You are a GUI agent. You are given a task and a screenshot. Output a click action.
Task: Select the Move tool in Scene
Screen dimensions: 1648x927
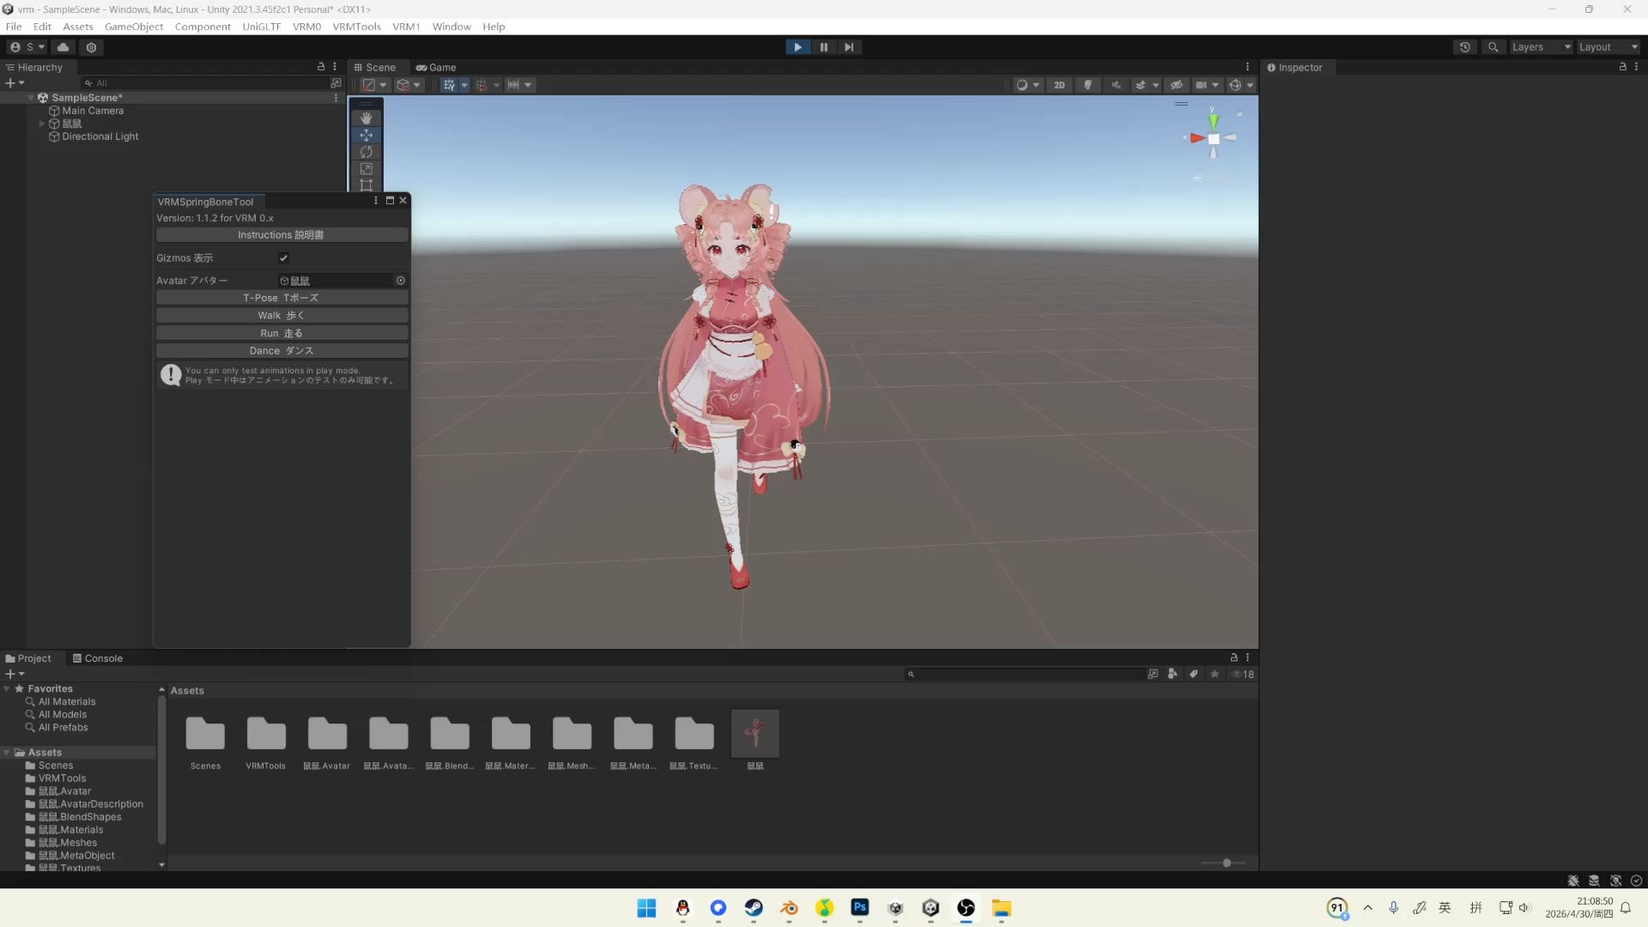tap(367, 135)
